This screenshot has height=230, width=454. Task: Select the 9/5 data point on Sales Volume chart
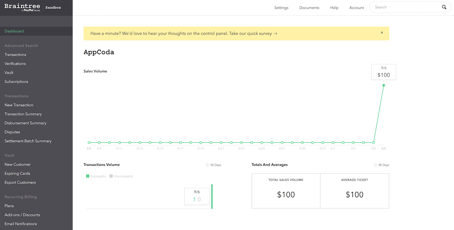pyautogui.click(x=373, y=142)
